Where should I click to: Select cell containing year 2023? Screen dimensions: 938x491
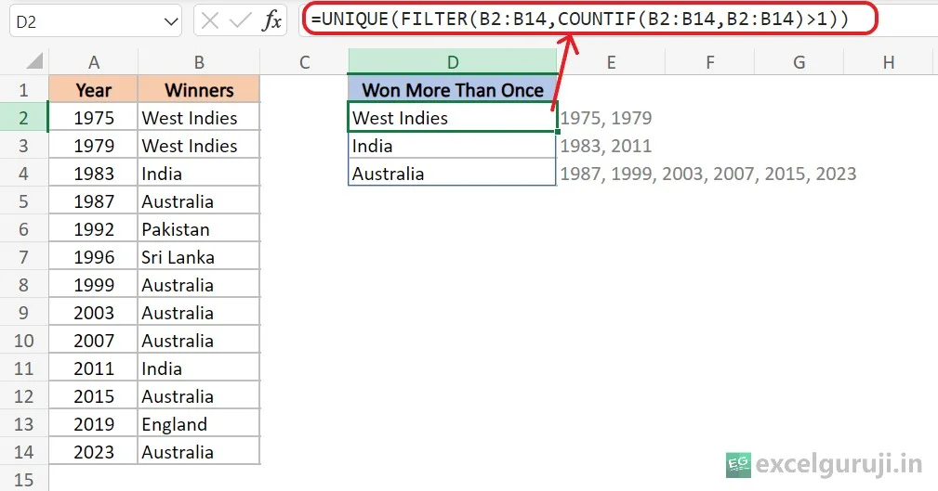(93, 452)
